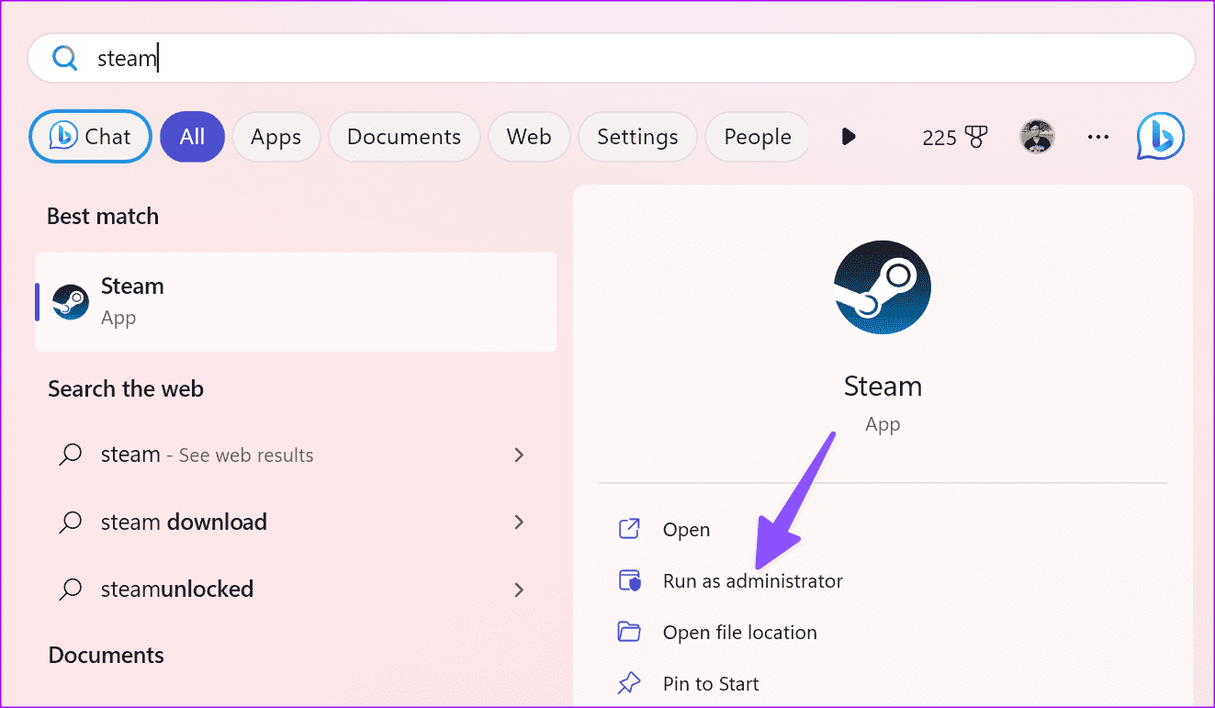1215x708 pixels.
Task: Click the "Steam" title in details pane
Action: click(883, 386)
